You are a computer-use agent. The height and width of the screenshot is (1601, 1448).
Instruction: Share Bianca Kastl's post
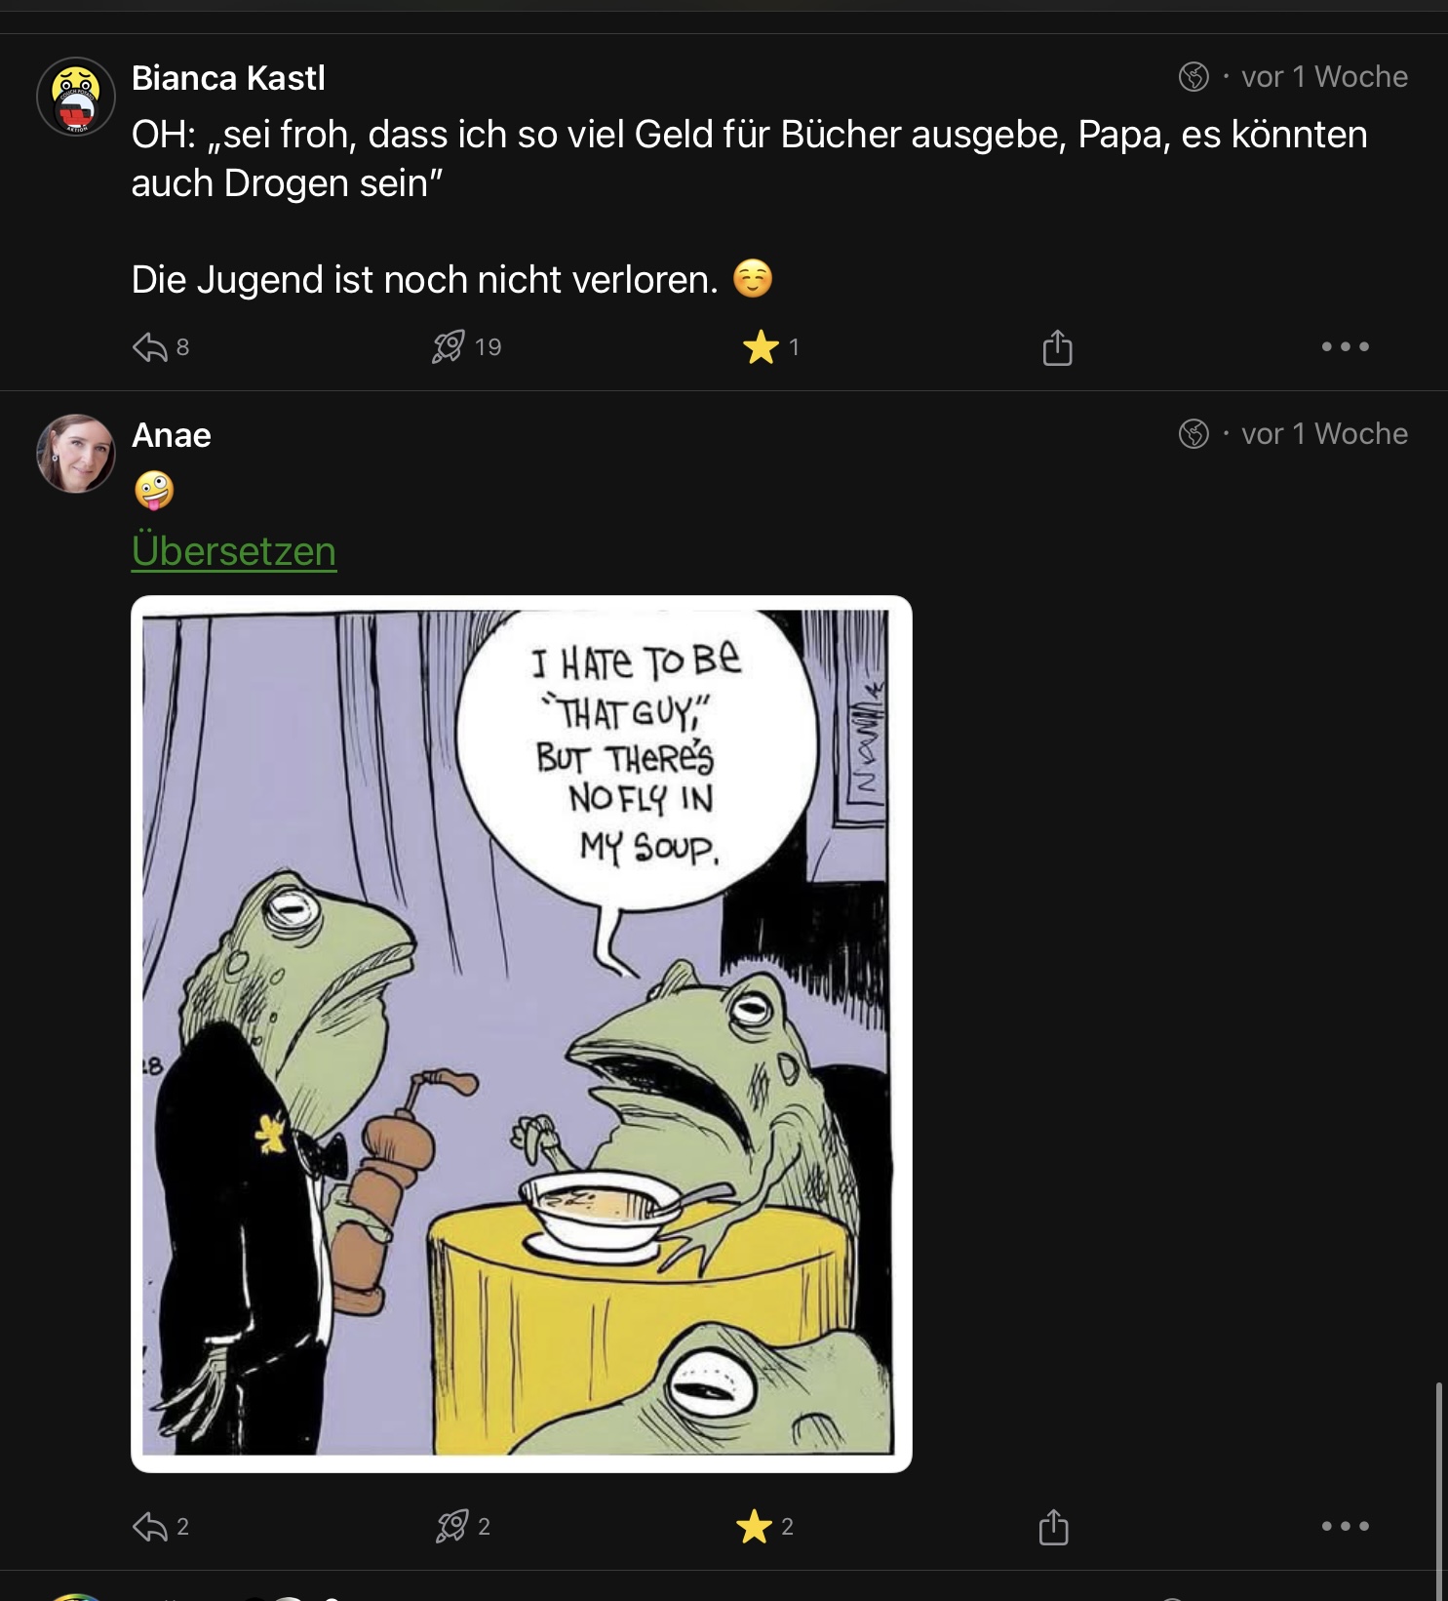(x=1057, y=347)
